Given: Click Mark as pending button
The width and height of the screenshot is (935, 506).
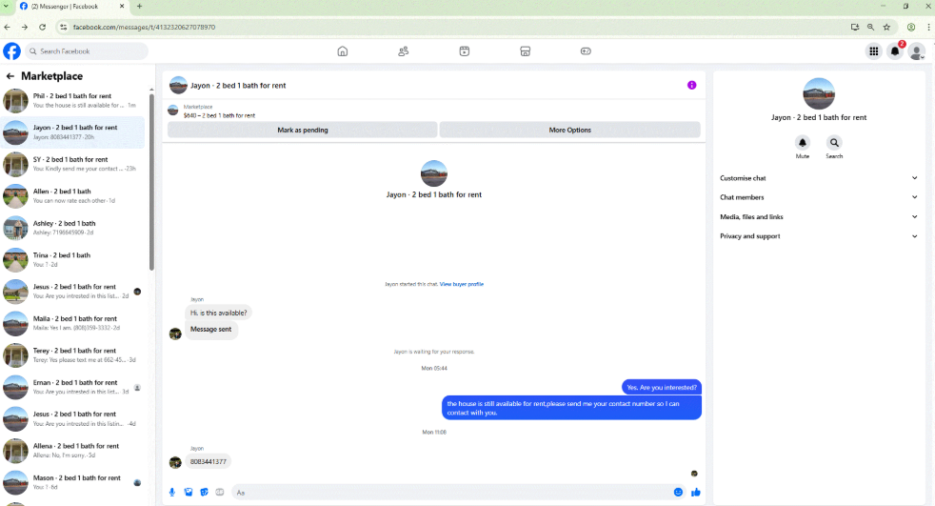Looking at the screenshot, I should [303, 131].
